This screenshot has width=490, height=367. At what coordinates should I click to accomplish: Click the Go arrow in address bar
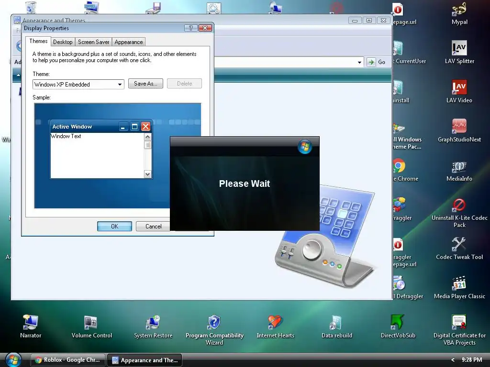(371, 62)
